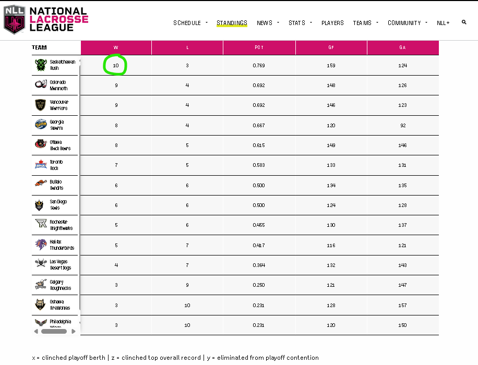
Task: Click Saskatchewan Rush GF value 159
Action: tap(331, 66)
